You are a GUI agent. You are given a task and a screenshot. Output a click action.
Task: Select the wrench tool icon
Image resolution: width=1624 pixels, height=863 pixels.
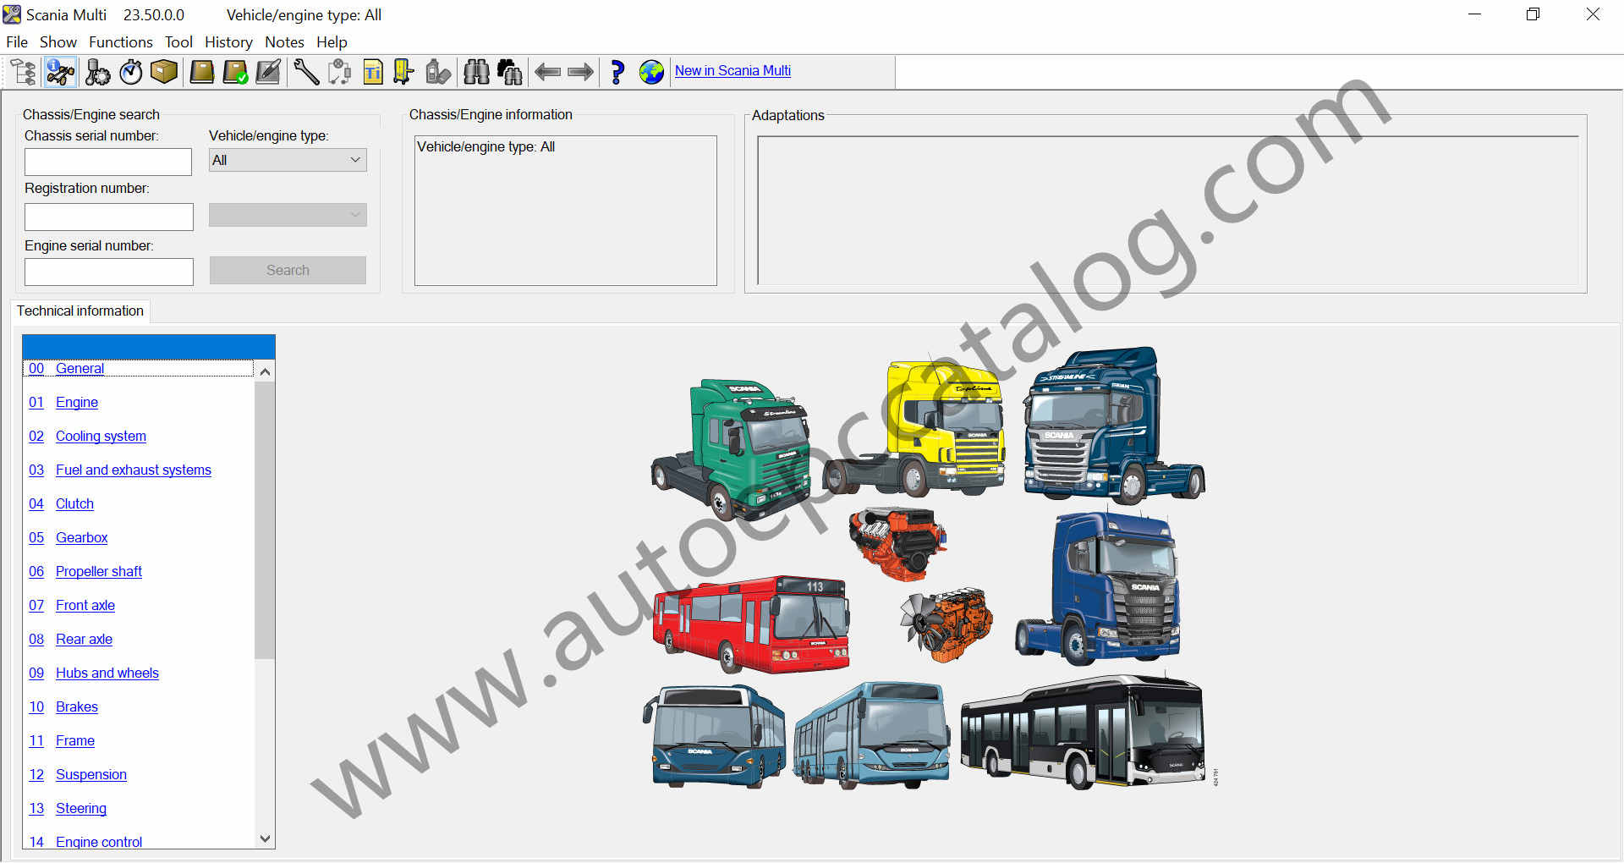[x=306, y=72]
